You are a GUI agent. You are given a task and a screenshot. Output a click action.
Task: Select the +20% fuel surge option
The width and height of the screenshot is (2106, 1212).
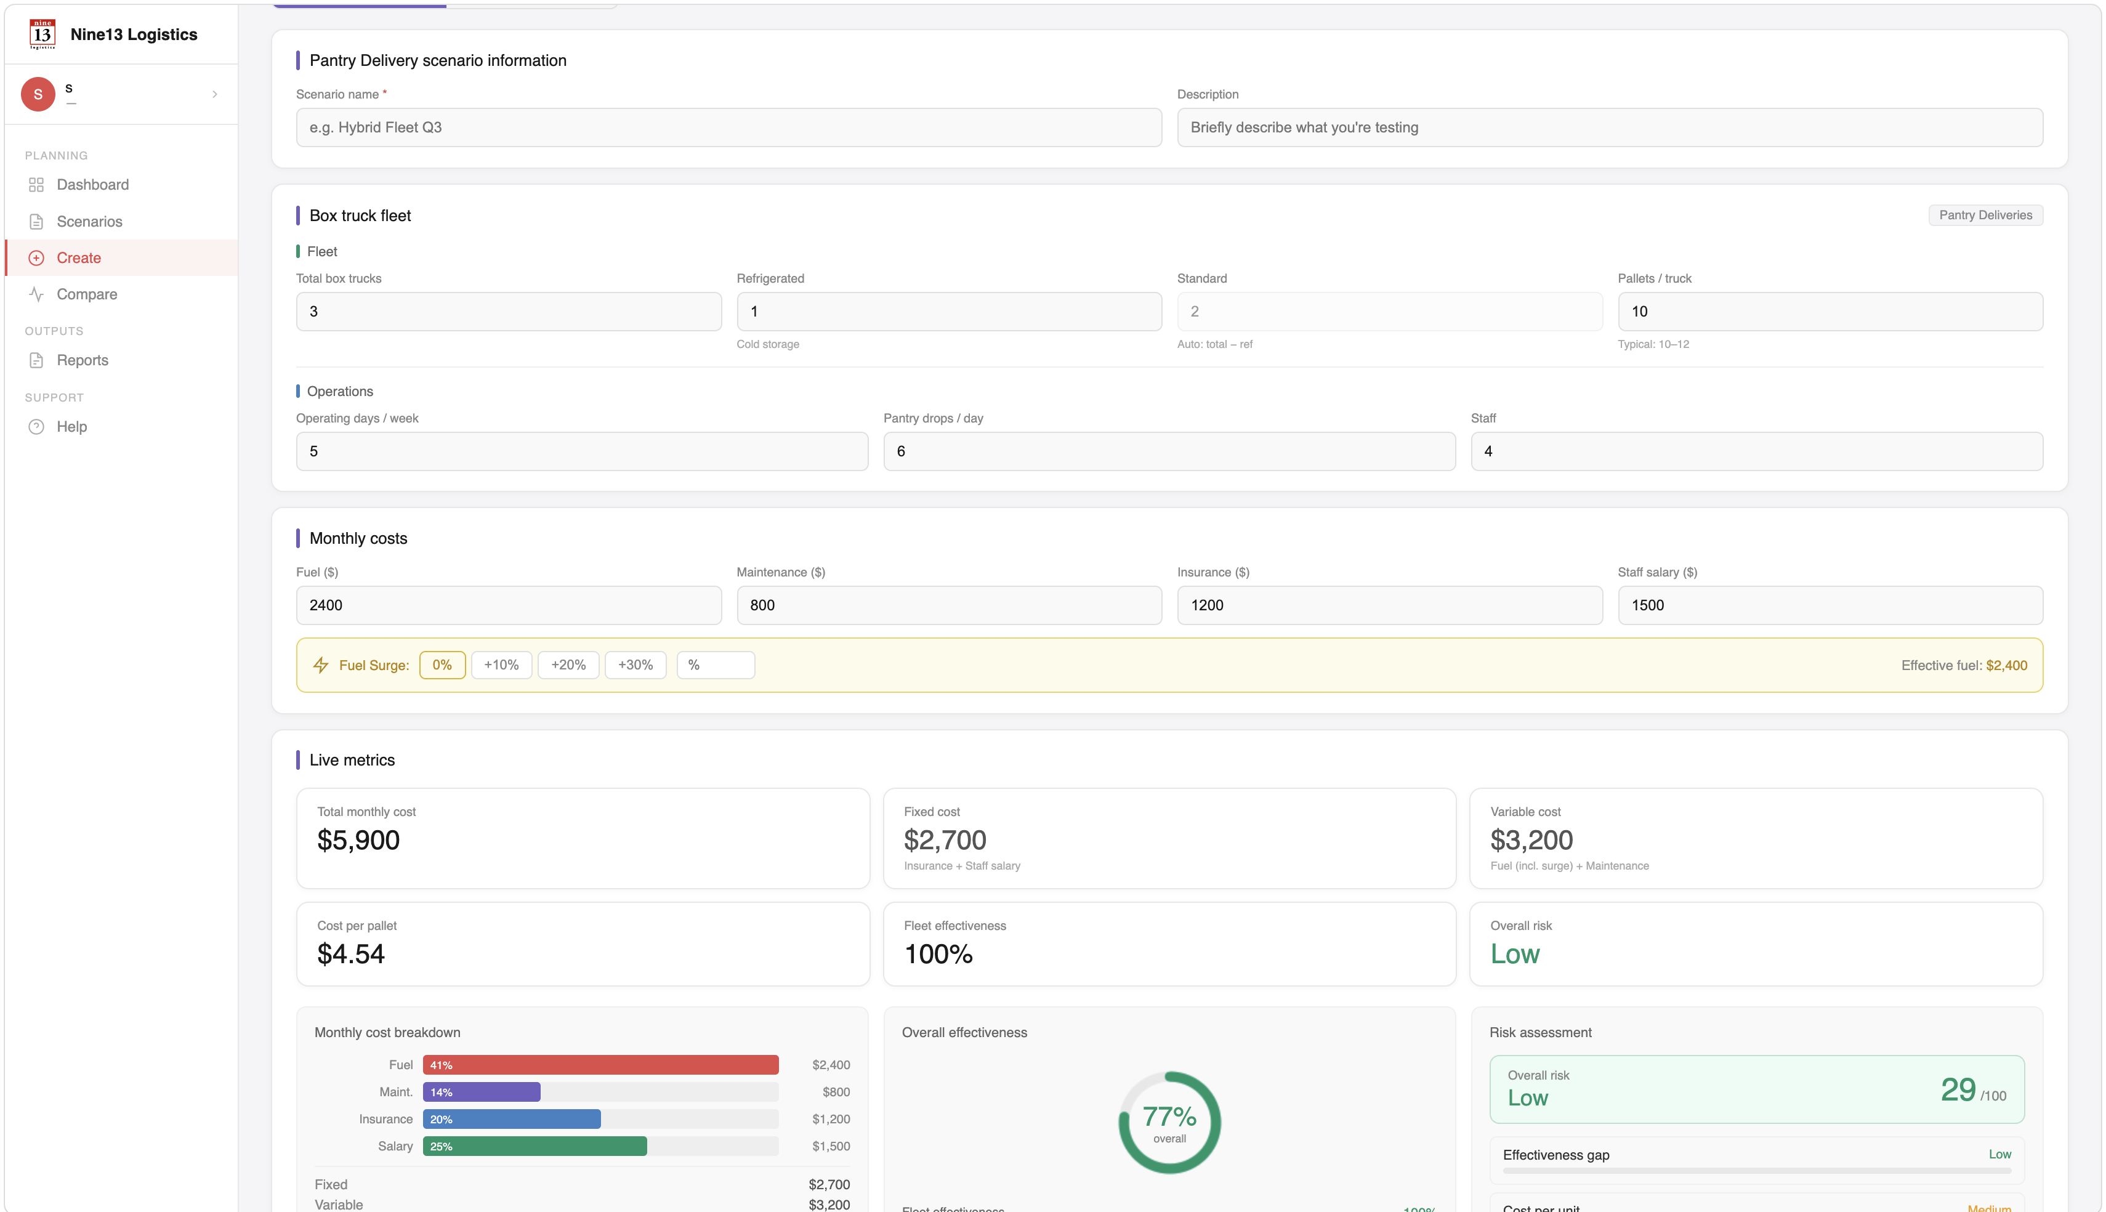(x=568, y=665)
